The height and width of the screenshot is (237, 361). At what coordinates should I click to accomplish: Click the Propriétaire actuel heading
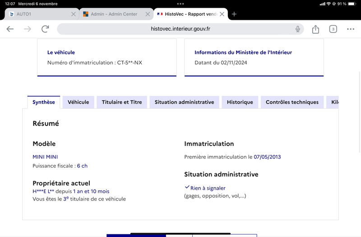[61, 183]
